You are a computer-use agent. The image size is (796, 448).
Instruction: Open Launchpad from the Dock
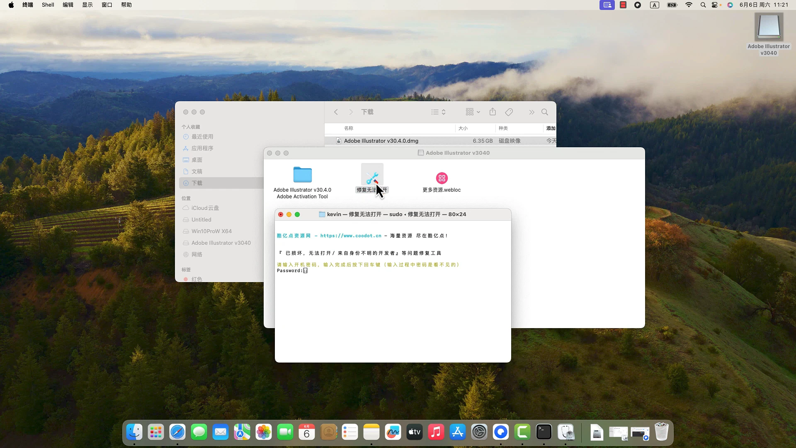[x=156, y=432]
